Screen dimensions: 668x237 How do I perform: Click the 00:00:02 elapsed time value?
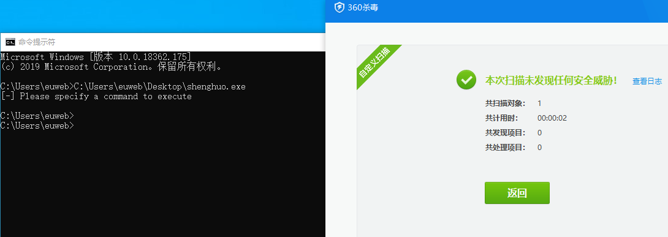(552, 118)
